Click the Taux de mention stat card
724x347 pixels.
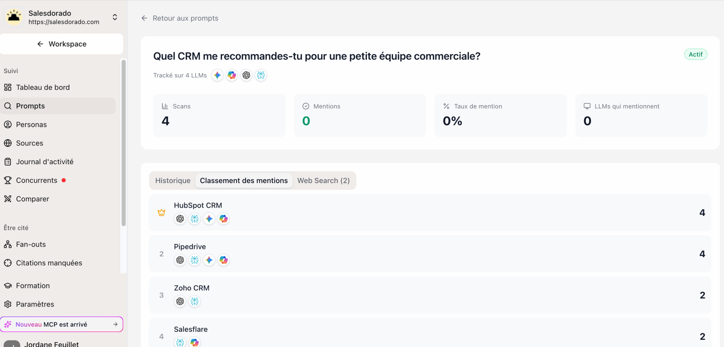pos(501,115)
